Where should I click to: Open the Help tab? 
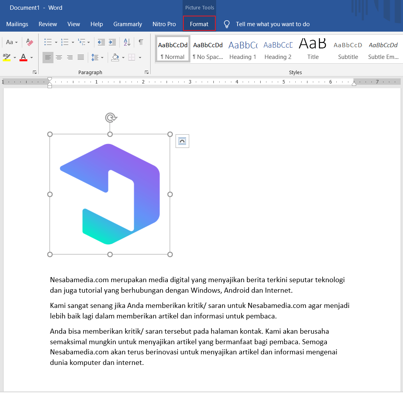coord(97,24)
